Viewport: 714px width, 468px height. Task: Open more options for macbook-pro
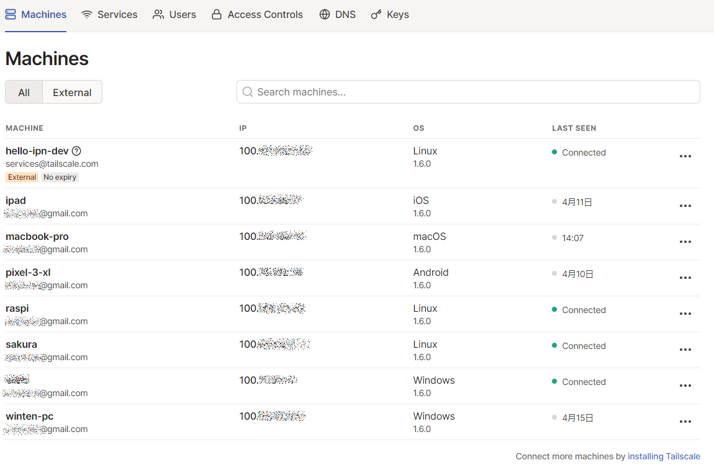click(x=685, y=242)
